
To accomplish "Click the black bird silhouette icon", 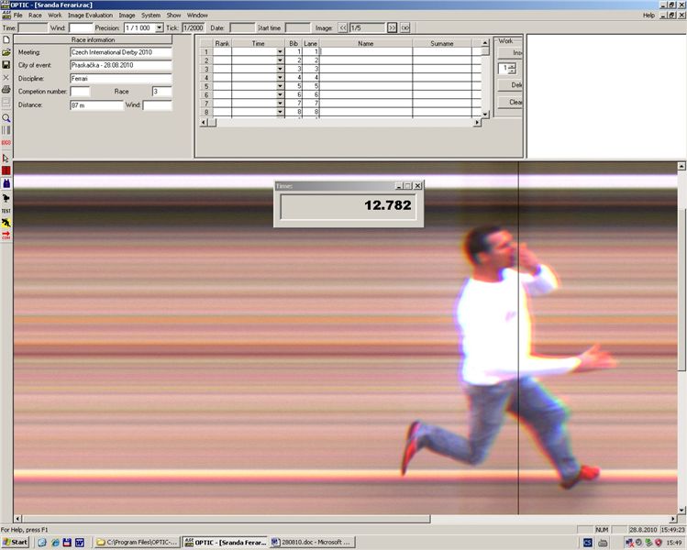I will pos(6,198).
